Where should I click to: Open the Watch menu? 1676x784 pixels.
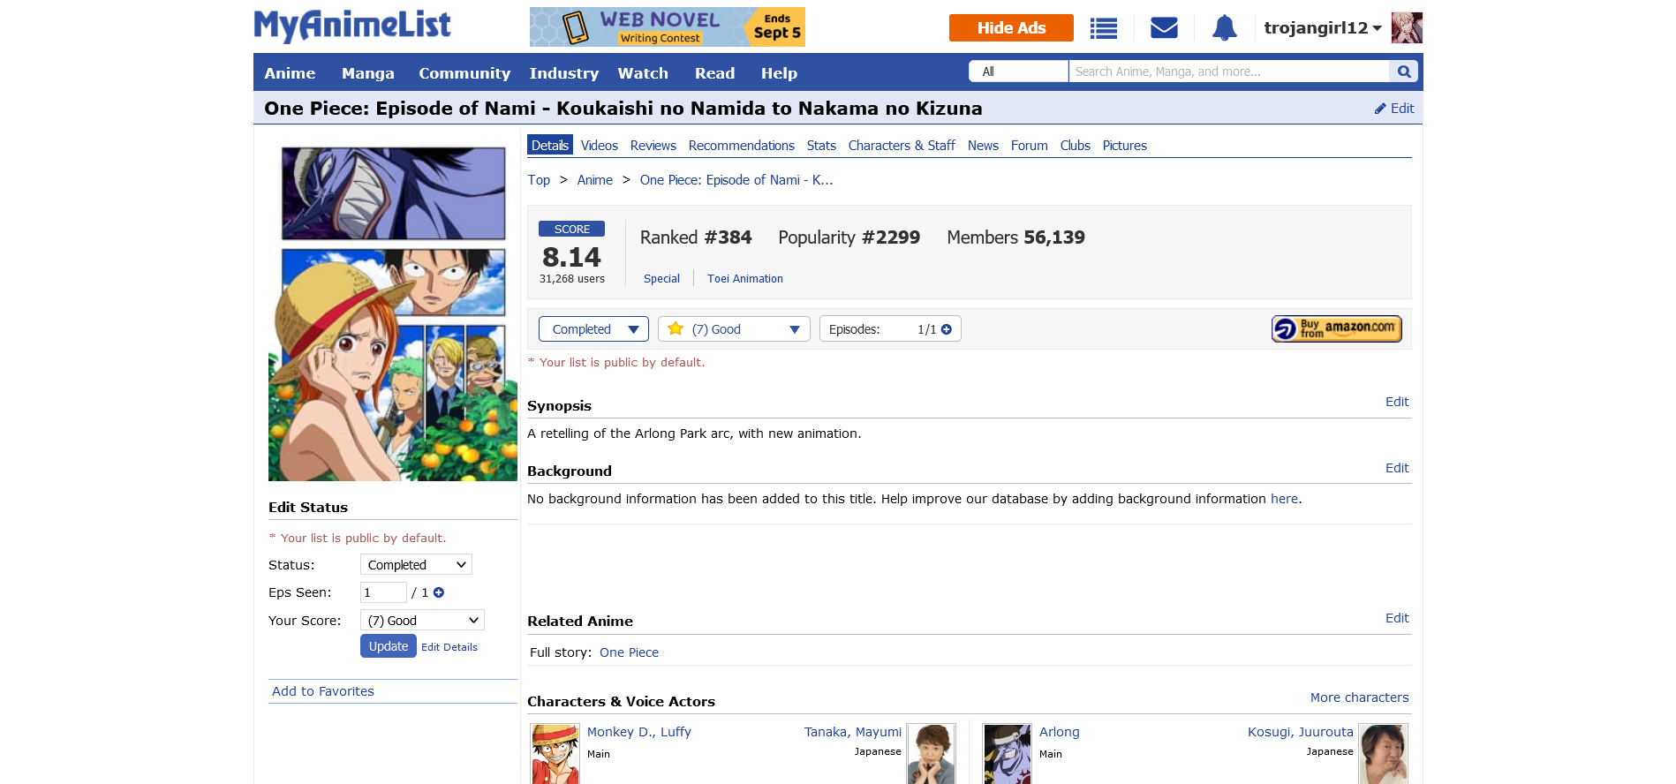pyautogui.click(x=643, y=73)
